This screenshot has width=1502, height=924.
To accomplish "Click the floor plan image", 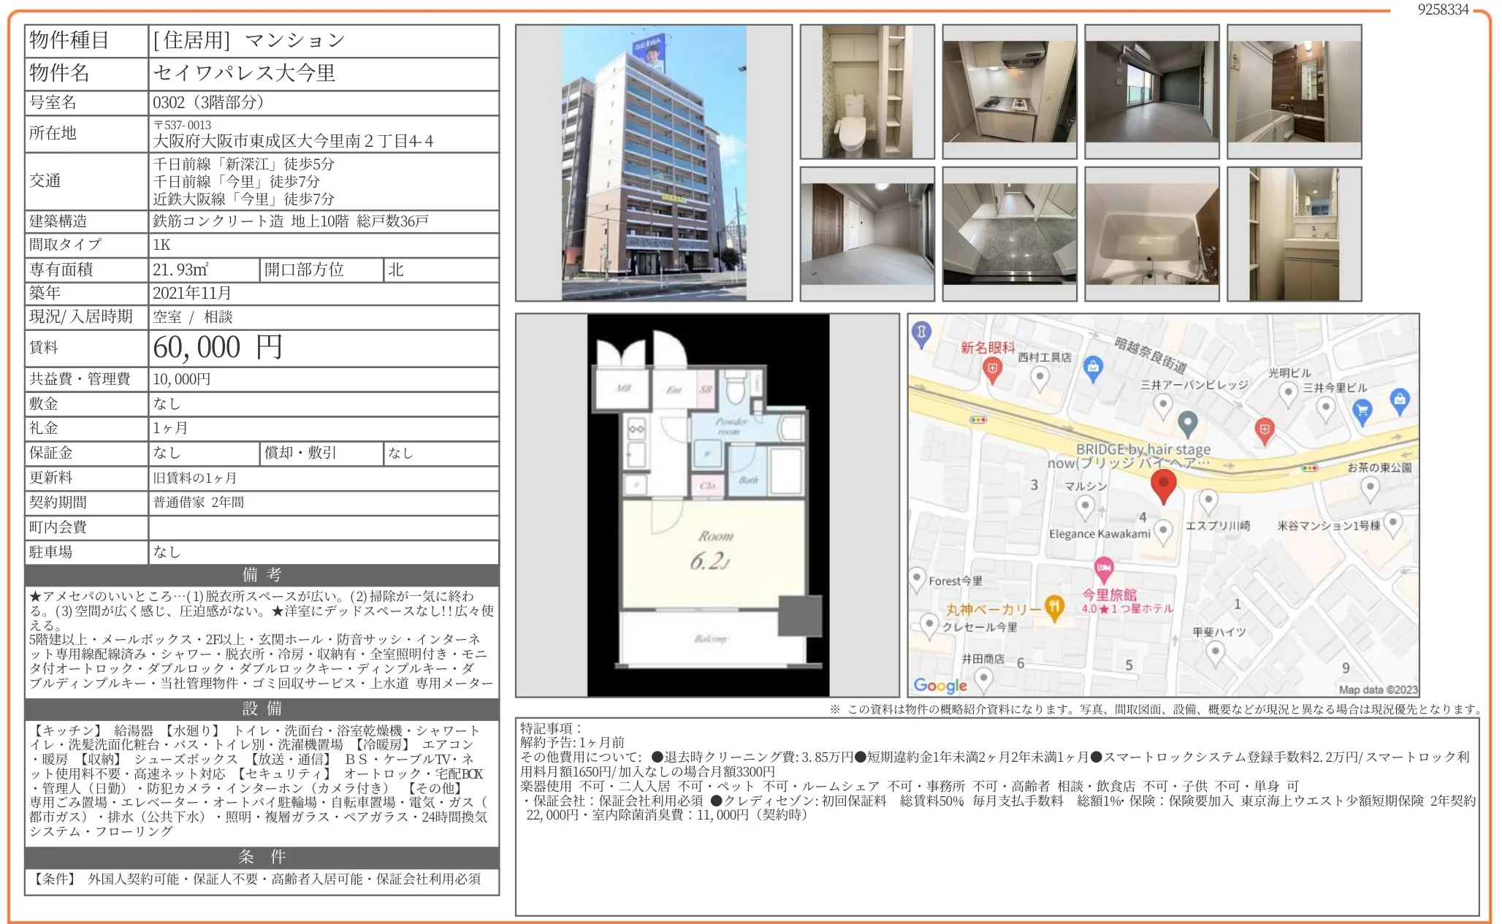I will 707,505.
